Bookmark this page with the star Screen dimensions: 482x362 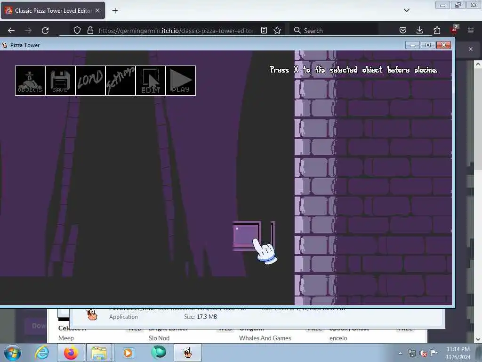tap(277, 30)
